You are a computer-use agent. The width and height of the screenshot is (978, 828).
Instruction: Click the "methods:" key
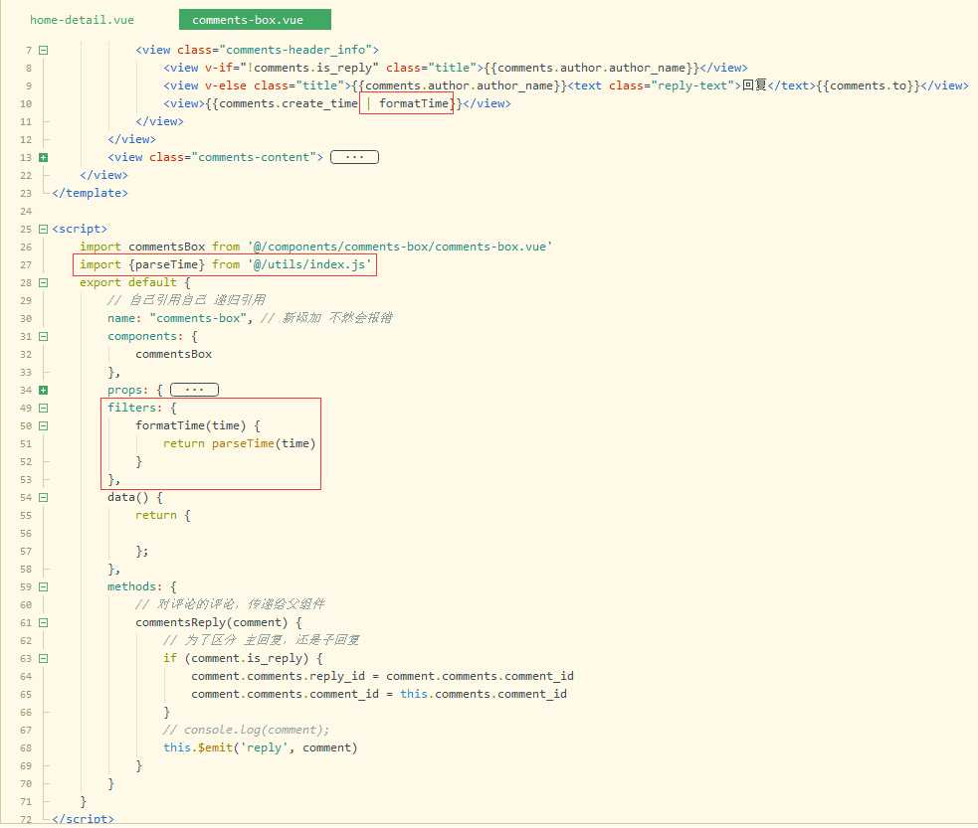(134, 586)
